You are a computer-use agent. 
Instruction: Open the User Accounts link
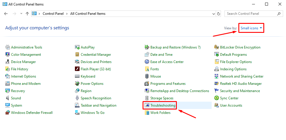231,105
